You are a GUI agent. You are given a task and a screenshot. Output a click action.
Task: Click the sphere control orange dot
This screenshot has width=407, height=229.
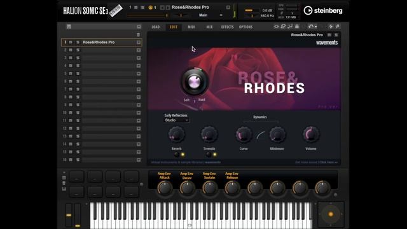coord(331,214)
